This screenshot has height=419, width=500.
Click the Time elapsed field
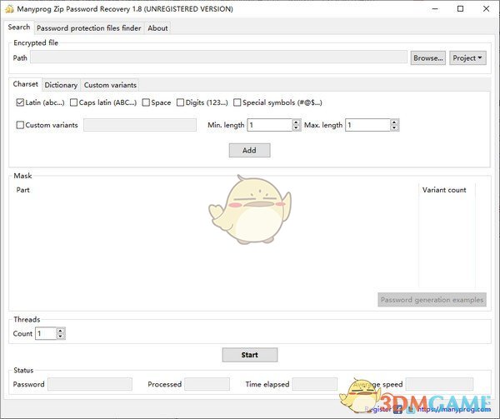point(315,384)
